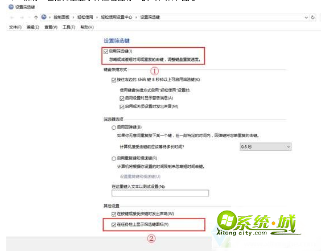321x251 pixels.
Task: Open the 帮助(H) menu
Action: pyautogui.click(x=87, y=27)
